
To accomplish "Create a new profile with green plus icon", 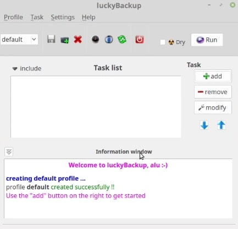I will point(64,40).
